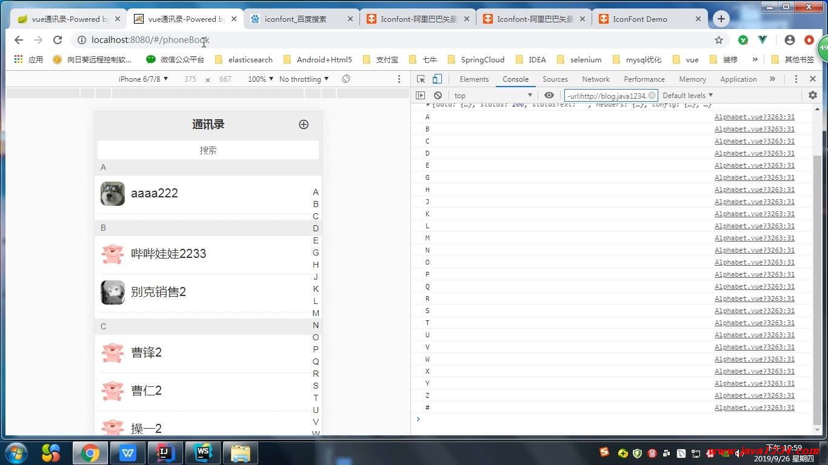Open Alphabet.vue link for log A
Viewport: 828px width, 465px height.
tap(755, 117)
